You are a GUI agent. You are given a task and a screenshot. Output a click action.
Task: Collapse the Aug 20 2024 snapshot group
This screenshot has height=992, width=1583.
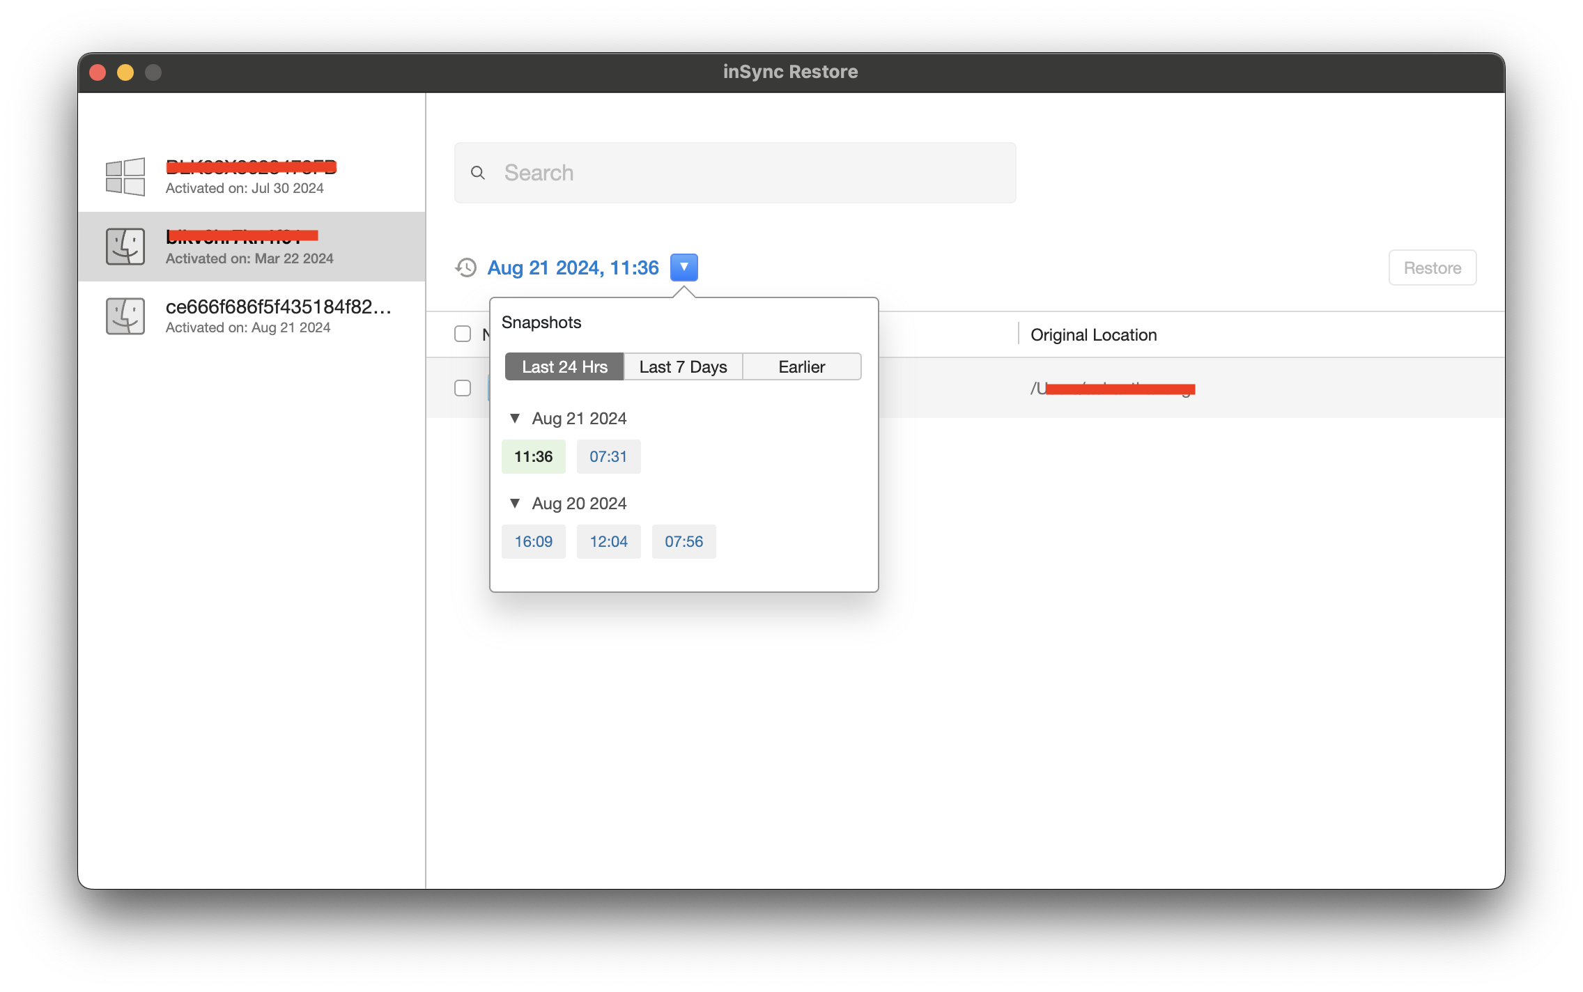pyautogui.click(x=515, y=503)
